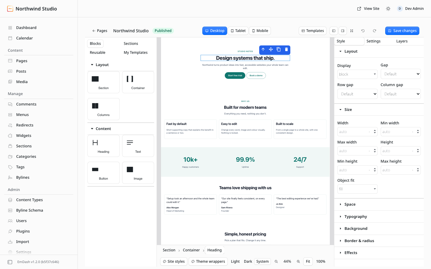Undo the last change
The width and height of the screenshot is (431, 269).
[363, 31]
